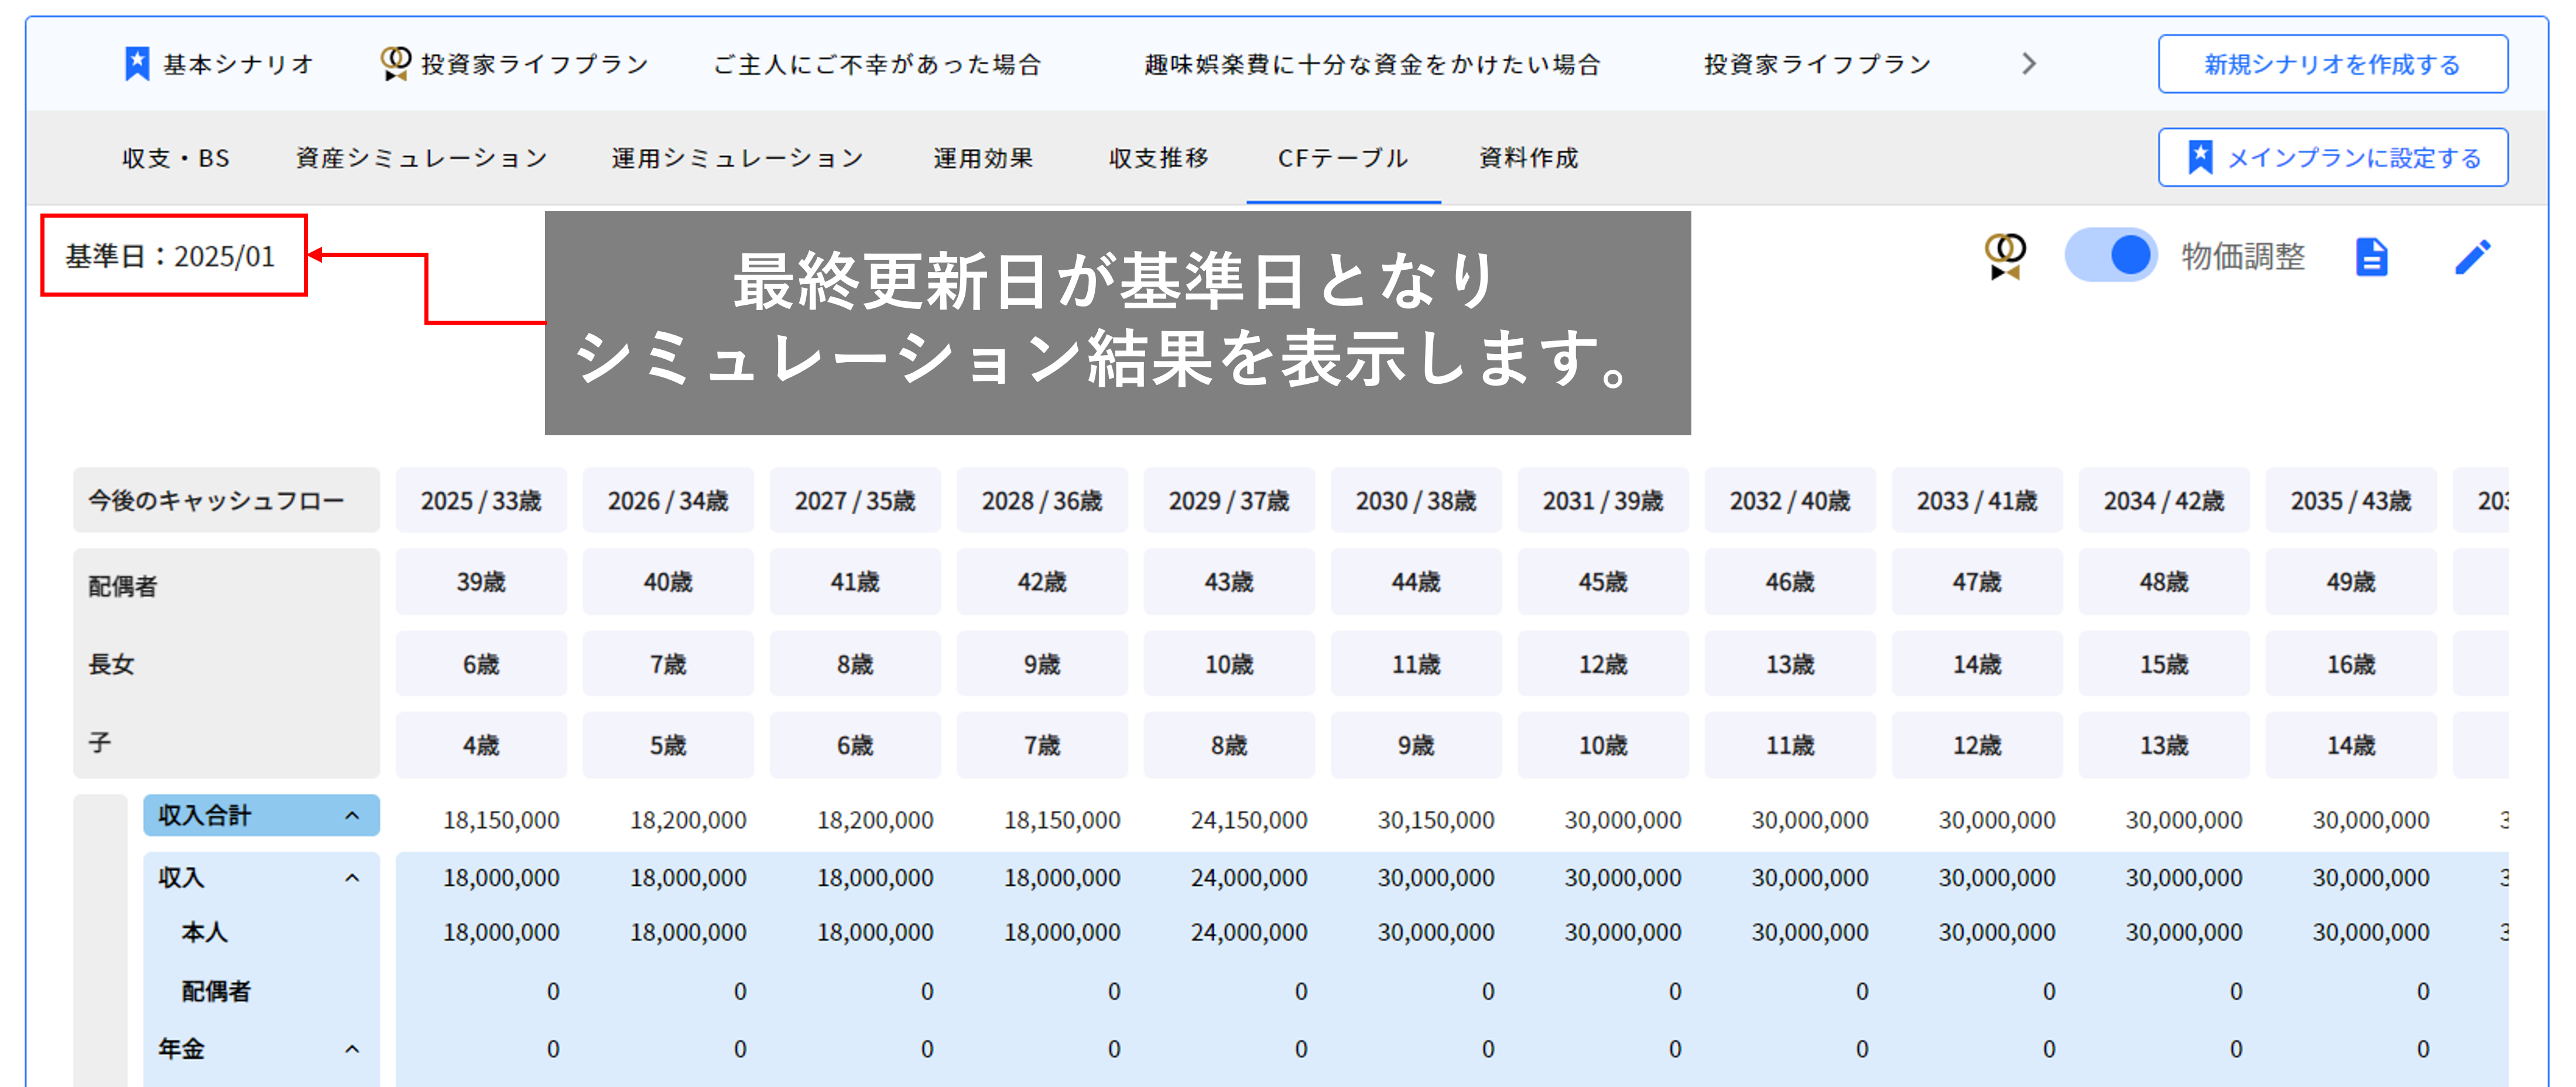Viewport: 2576px width, 1087px height.
Task: Open the 収支推移 tab
Action: [1159, 158]
